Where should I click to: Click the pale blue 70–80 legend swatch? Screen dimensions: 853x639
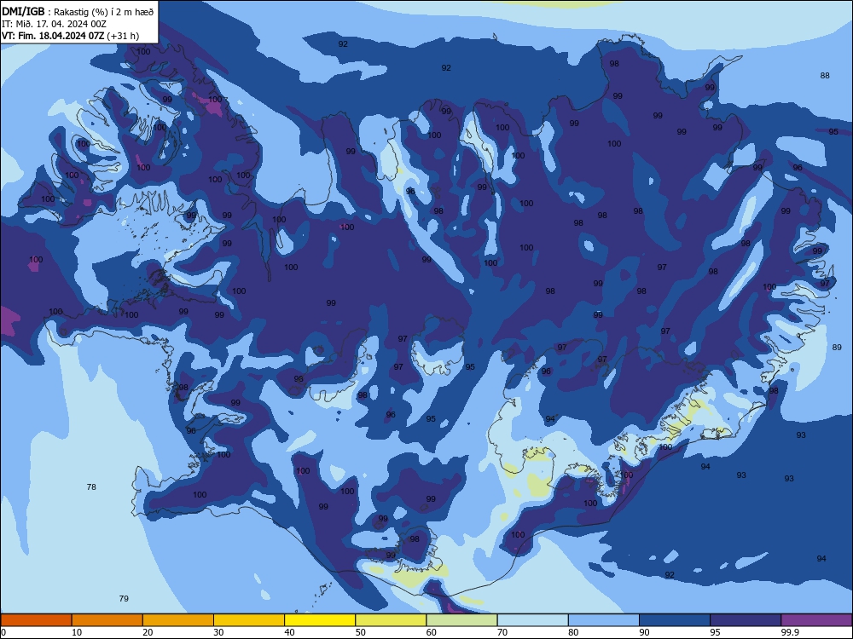[533, 620]
